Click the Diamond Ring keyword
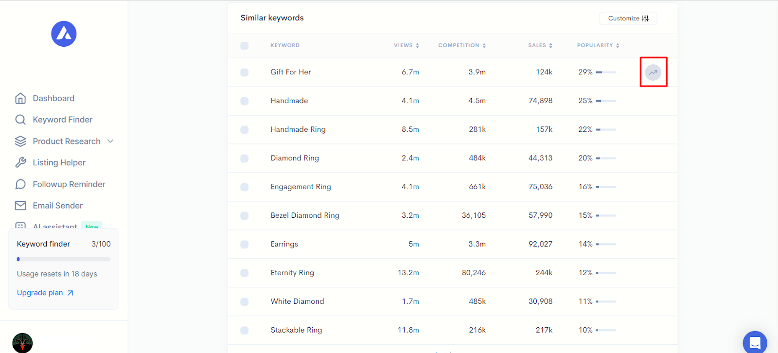 tap(295, 158)
